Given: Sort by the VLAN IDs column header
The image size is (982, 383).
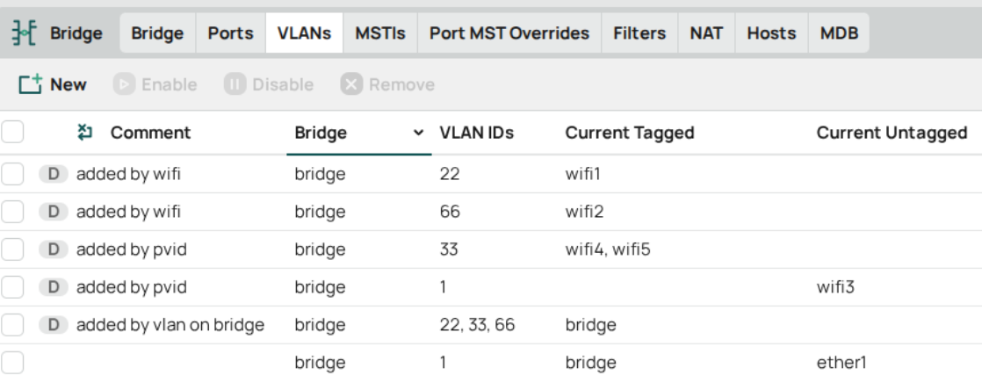Looking at the screenshot, I should pyautogui.click(x=477, y=133).
